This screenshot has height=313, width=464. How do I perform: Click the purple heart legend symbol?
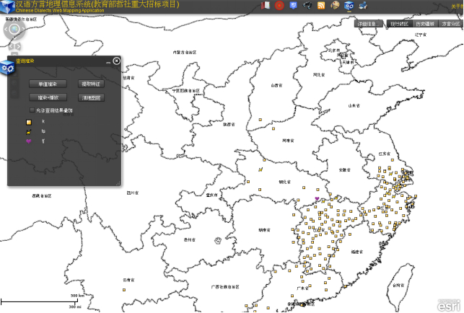coord(29,141)
